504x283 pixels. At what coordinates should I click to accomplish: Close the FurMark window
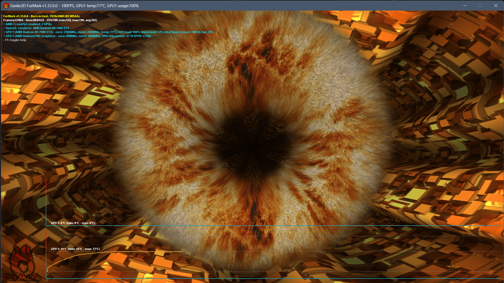pyautogui.click(x=496, y=6)
